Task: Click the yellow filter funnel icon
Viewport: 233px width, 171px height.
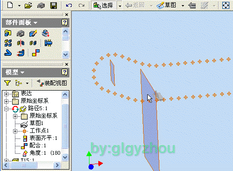Action: tap(7, 83)
